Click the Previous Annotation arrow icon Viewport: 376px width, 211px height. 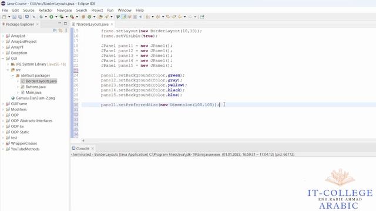coord(158,17)
